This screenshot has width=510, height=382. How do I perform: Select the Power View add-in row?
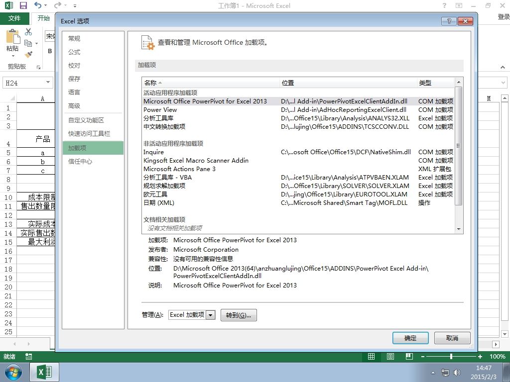click(x=298, y=110)
